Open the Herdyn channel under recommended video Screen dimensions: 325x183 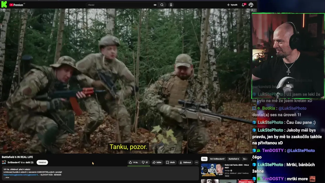coord(227,171)
